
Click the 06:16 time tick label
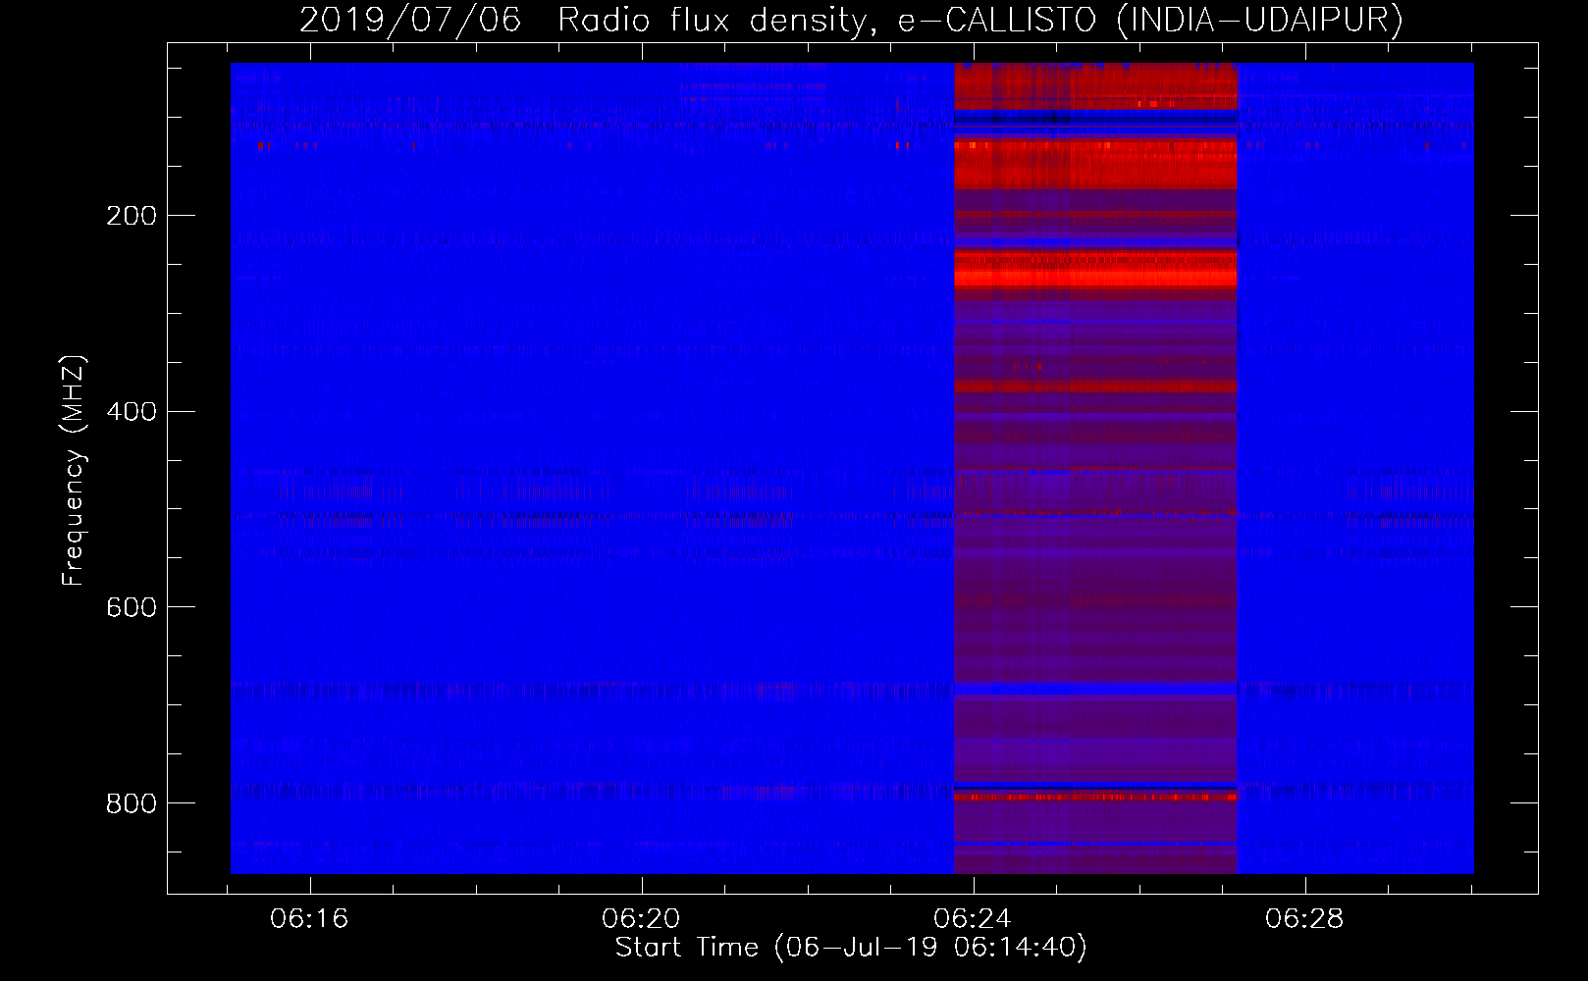310,919
